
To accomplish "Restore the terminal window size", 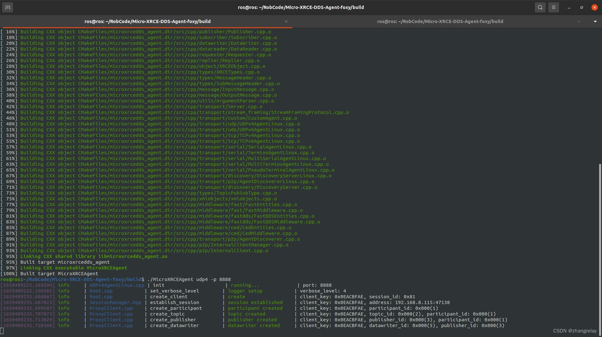I will (582, 7).
